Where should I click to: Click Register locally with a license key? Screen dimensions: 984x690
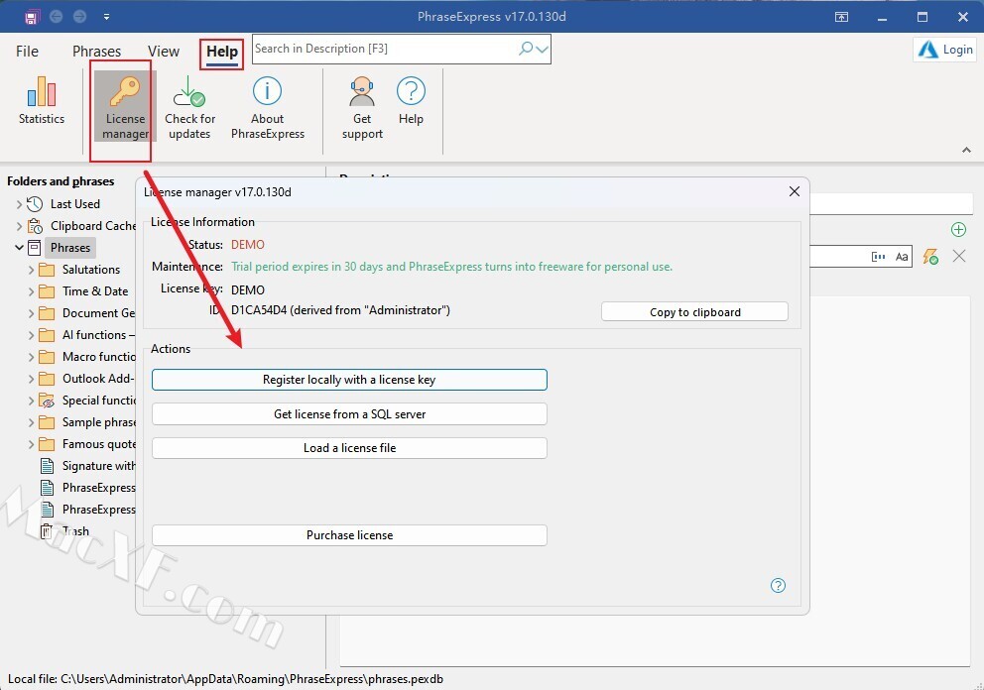tap(349, 380)
